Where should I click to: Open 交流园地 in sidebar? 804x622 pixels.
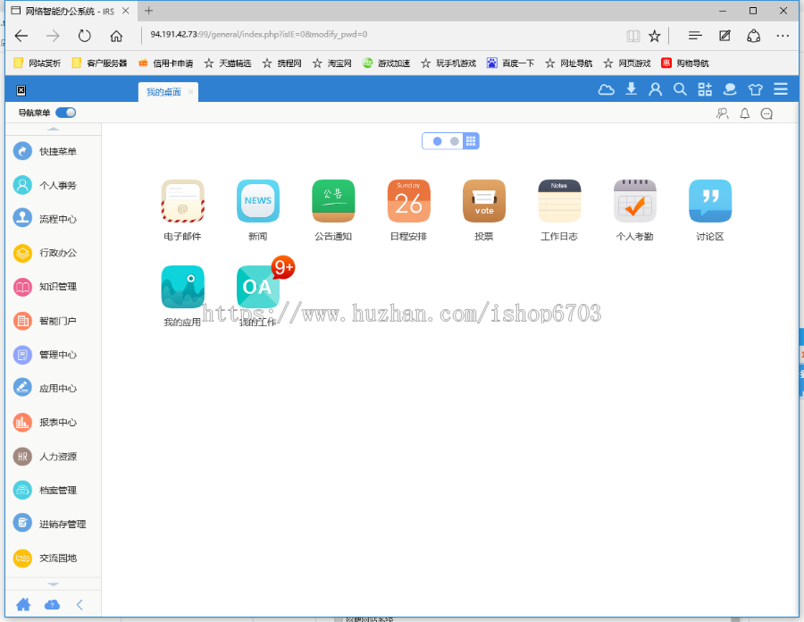pyautogui.click(x=53, y=558)
